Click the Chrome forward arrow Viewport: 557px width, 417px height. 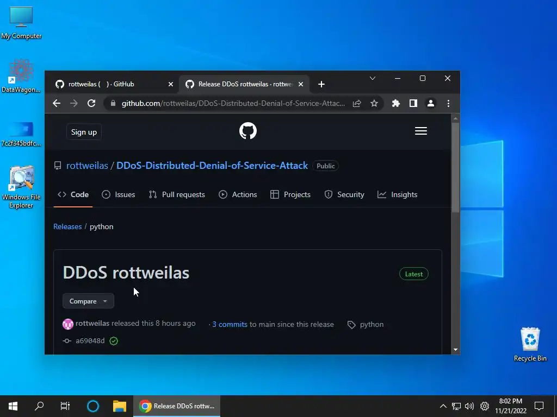click(74, 103)
